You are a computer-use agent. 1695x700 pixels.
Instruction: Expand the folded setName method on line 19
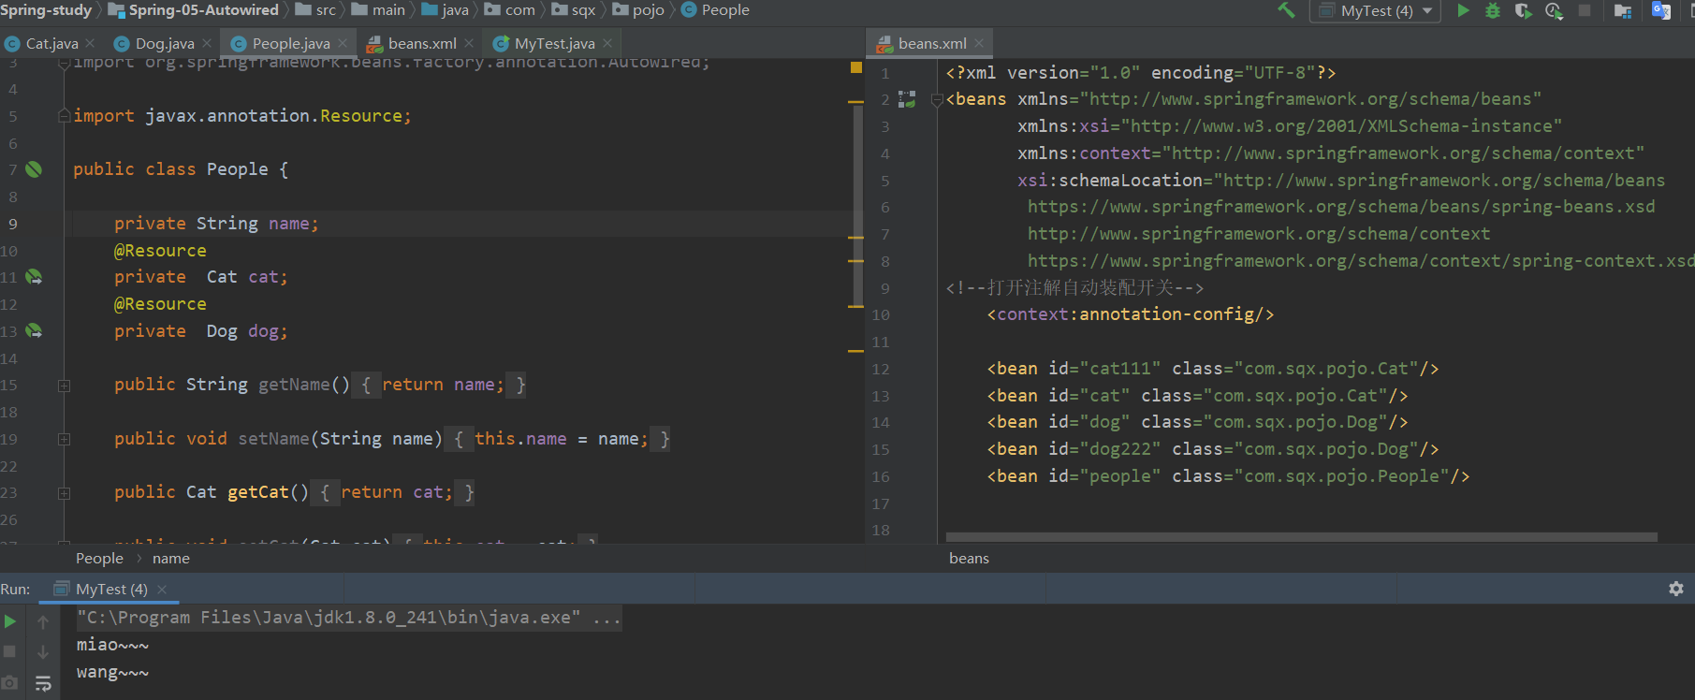click(64, 439)
